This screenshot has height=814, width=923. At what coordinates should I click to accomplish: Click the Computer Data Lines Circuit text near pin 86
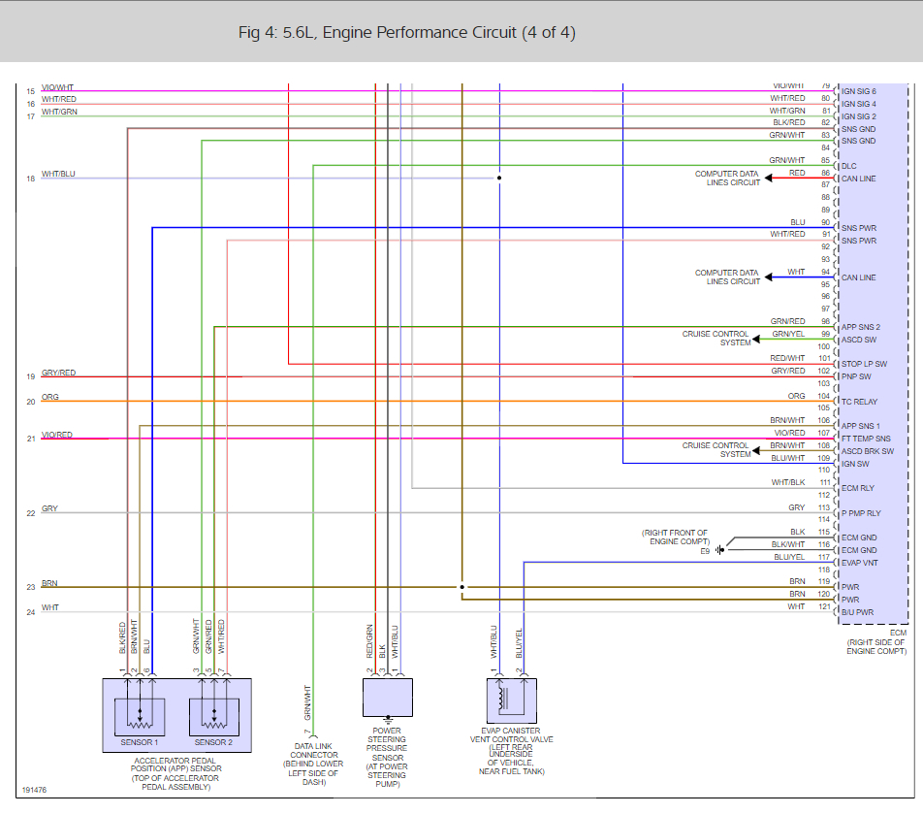[727, 178]
